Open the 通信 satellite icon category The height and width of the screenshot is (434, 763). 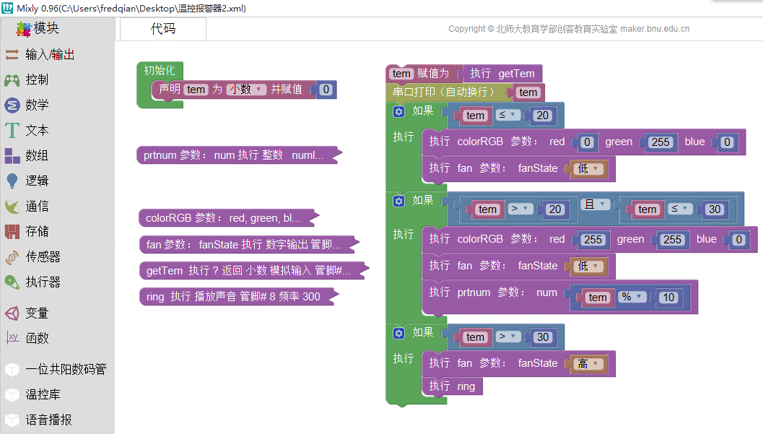[x=12, y=207]
